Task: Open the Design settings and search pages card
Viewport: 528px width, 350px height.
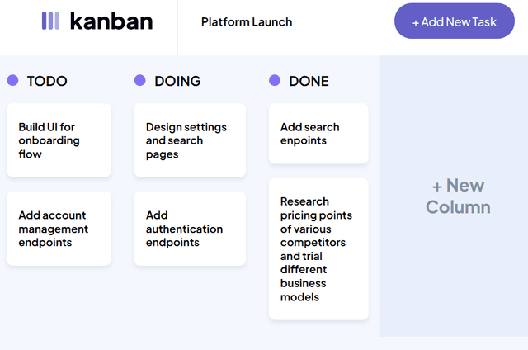Action: pos(190,140)
